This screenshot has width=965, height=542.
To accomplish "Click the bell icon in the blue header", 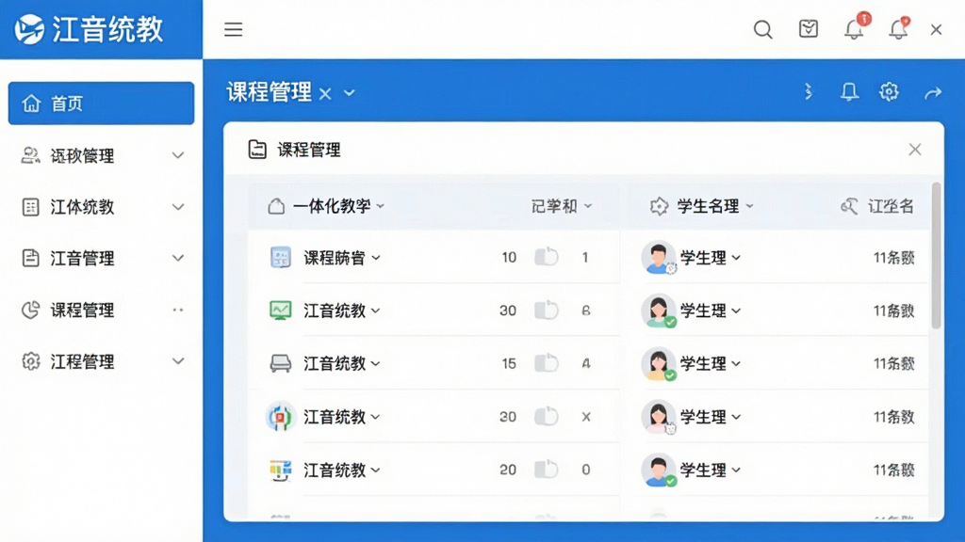I will (849, 92).
